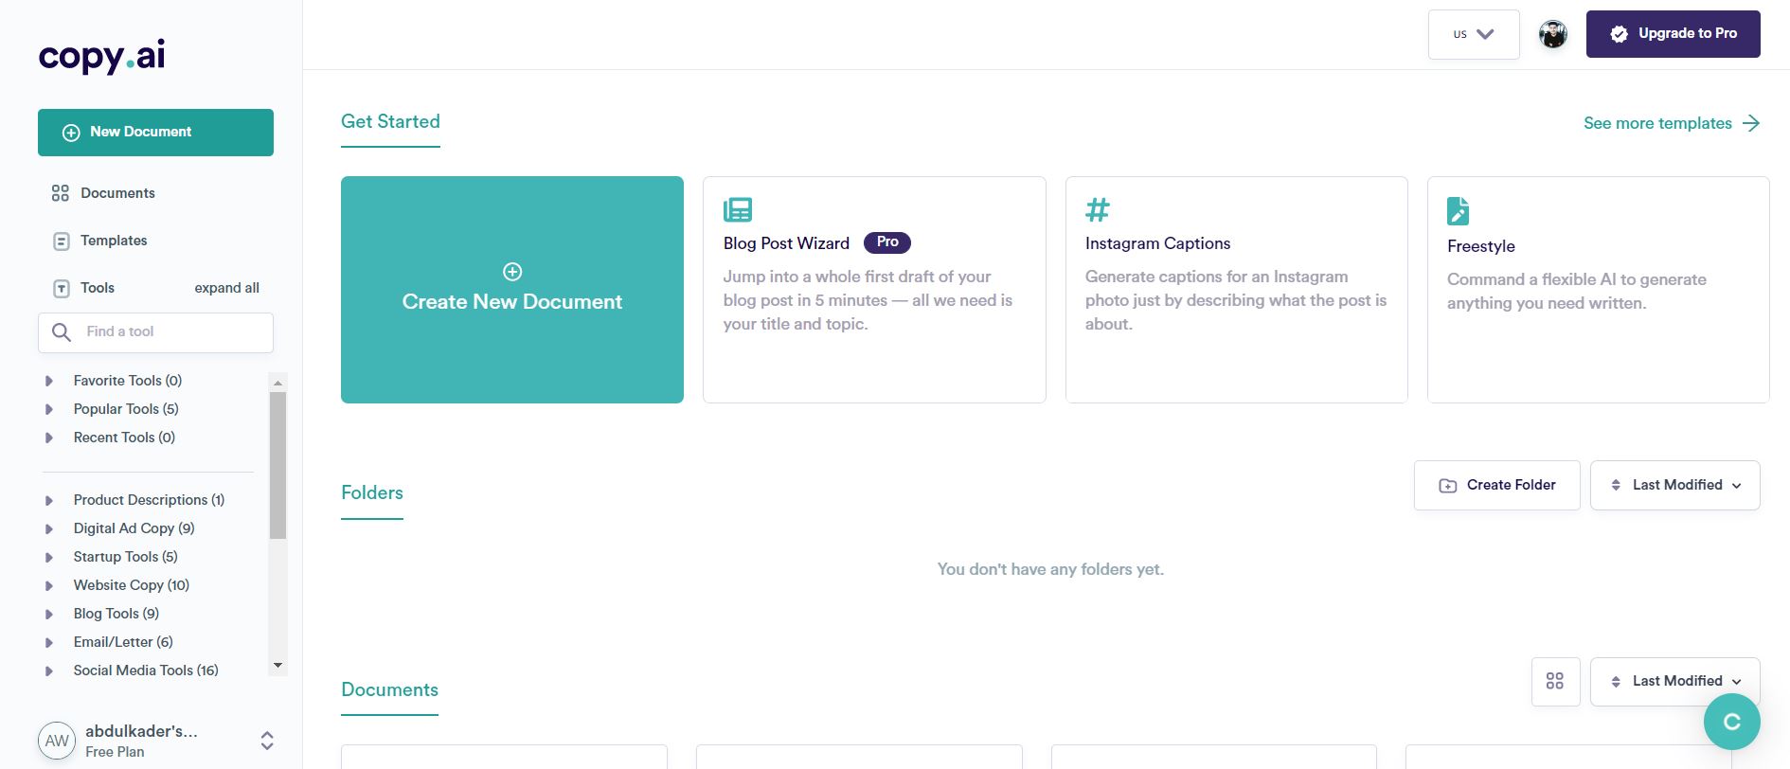Switch documents to grid view icon
The height and width of the screenshot is (769, 1790).
1555,681
